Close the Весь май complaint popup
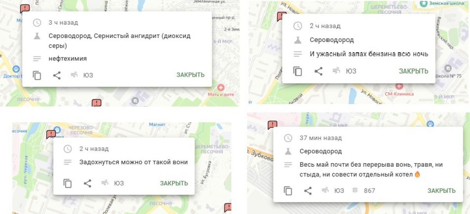470x214 pixels. tap(441, 191)
